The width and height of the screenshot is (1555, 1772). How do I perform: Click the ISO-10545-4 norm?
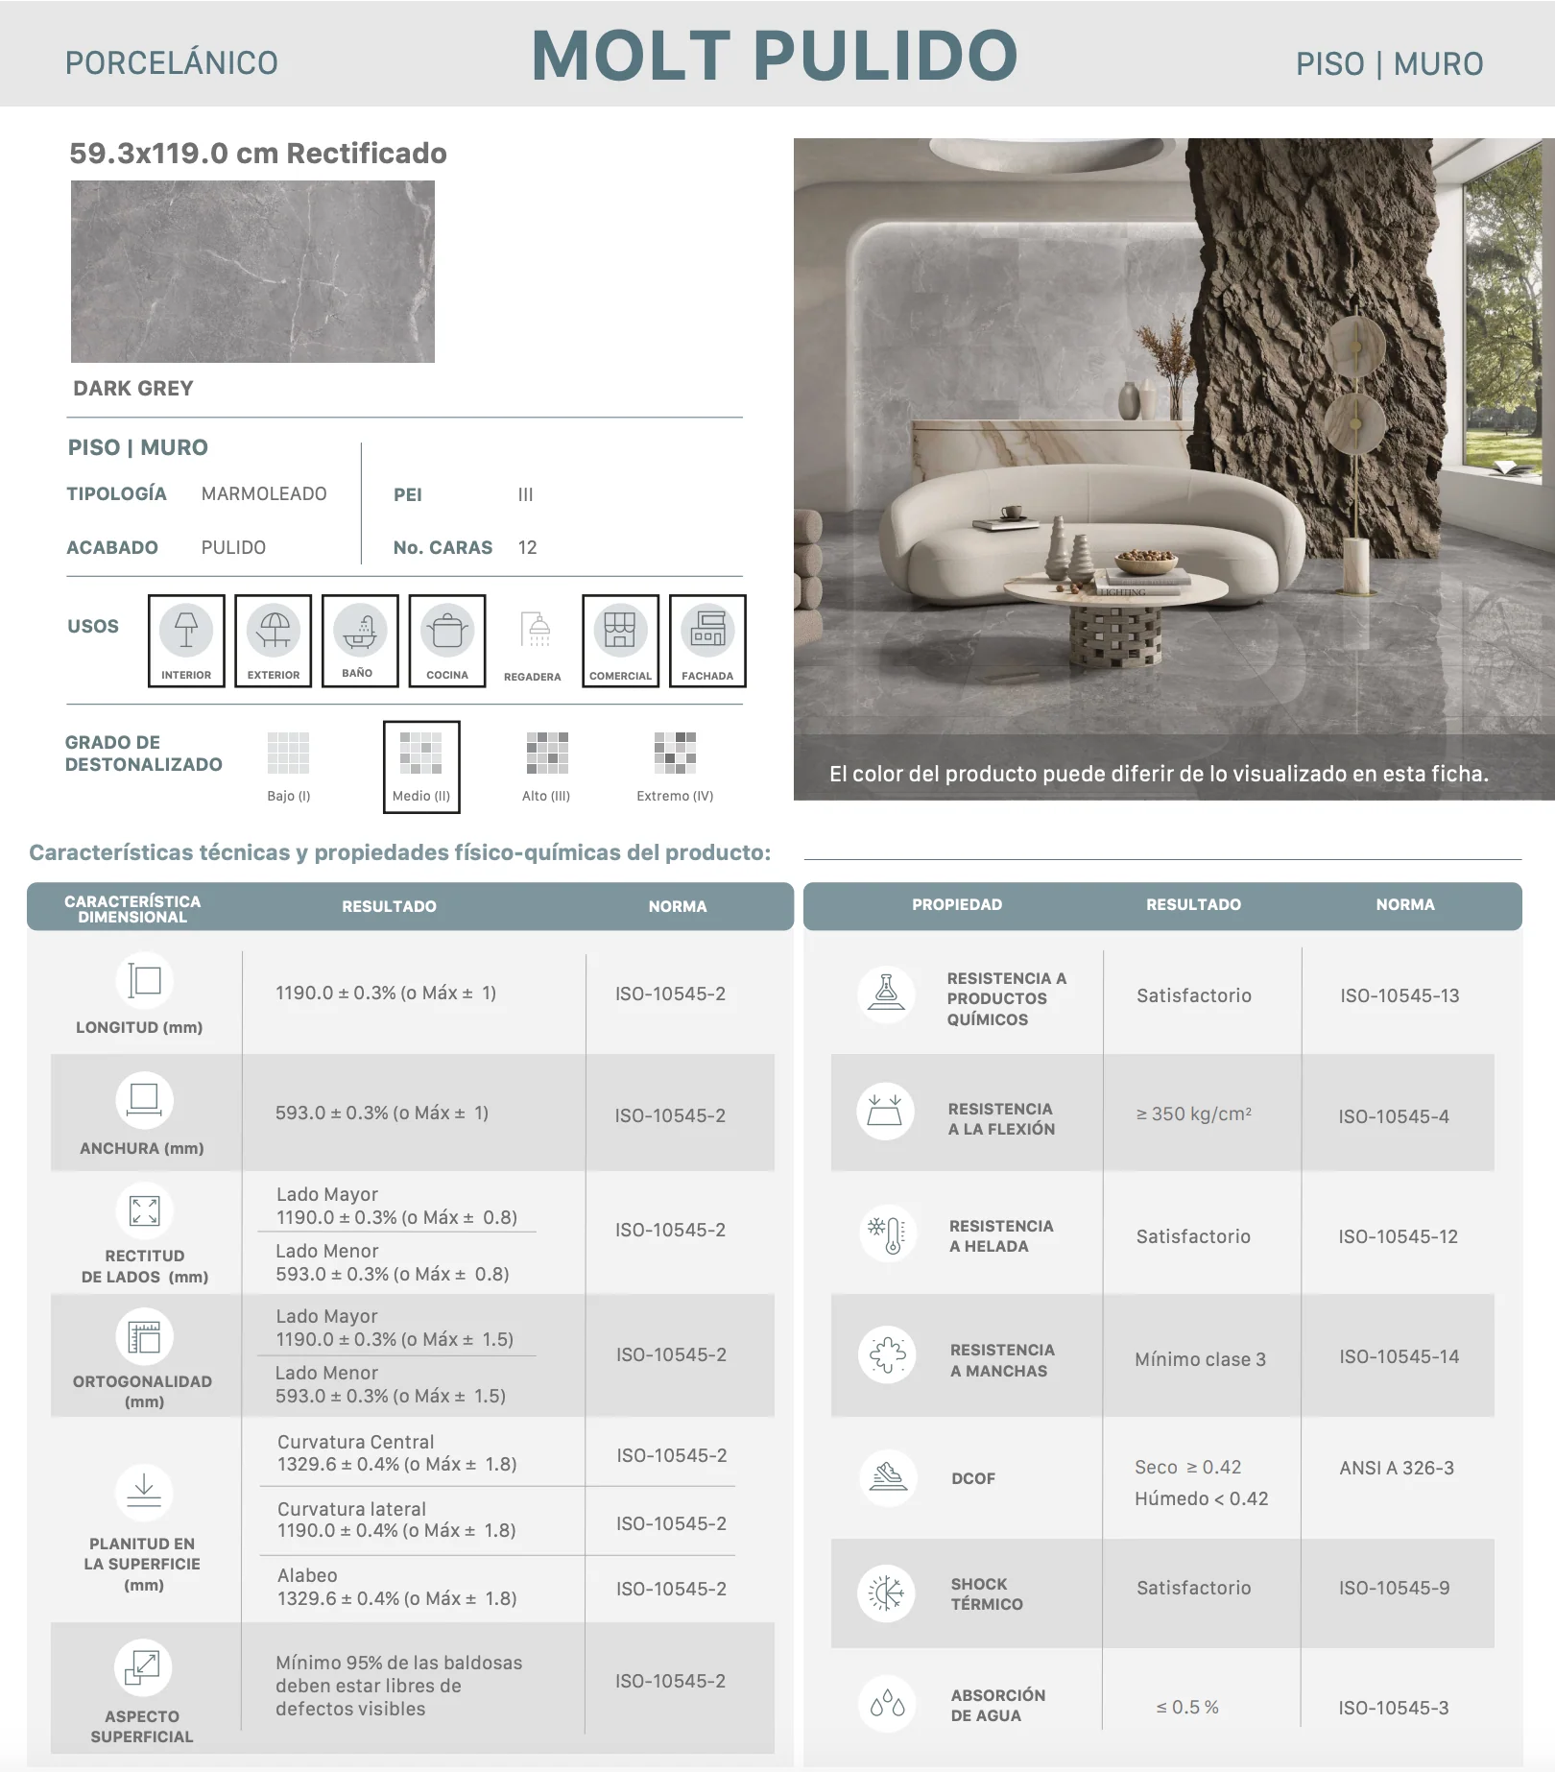click(1394, 1116)
